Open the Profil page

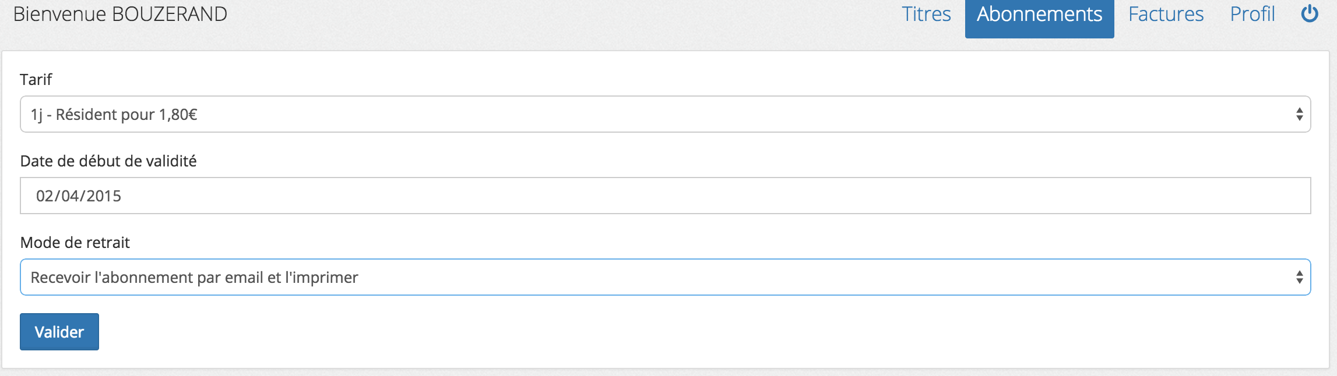[x=1252, y=14]
